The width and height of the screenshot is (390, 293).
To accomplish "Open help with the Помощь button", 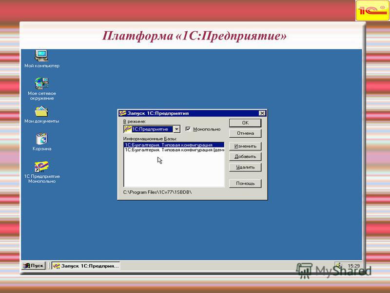I will pos(245,184).
